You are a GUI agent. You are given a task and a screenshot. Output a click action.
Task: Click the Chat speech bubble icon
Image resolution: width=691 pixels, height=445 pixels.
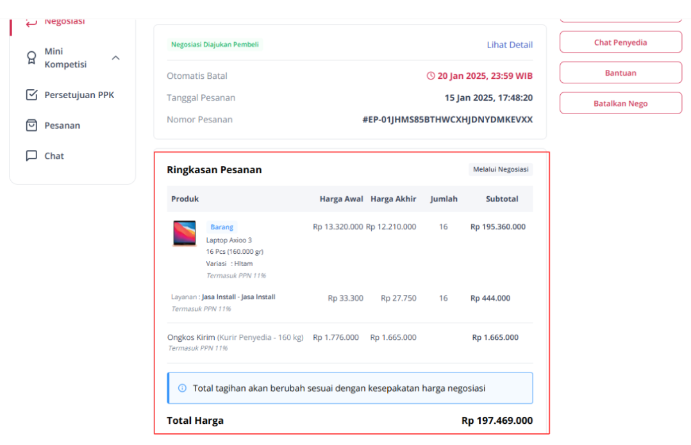(32, 156)
